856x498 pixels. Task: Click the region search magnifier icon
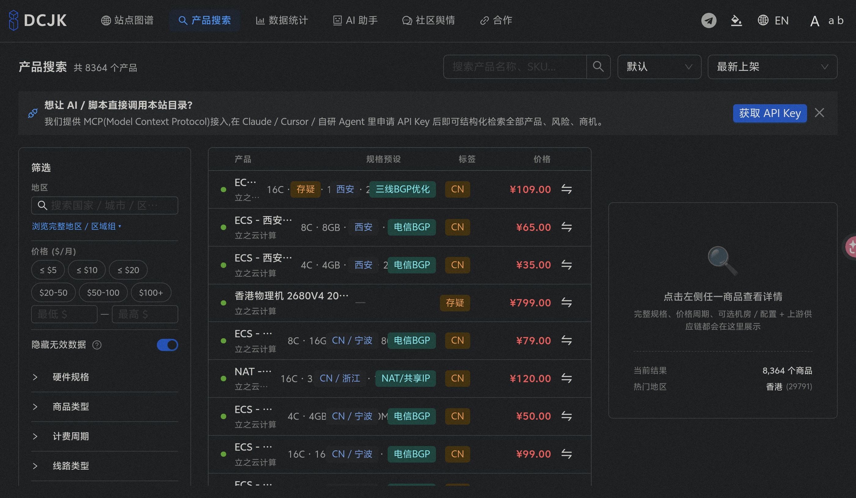point(42,205)
